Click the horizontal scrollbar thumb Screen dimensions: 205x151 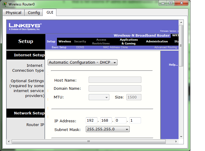(89, 141)
